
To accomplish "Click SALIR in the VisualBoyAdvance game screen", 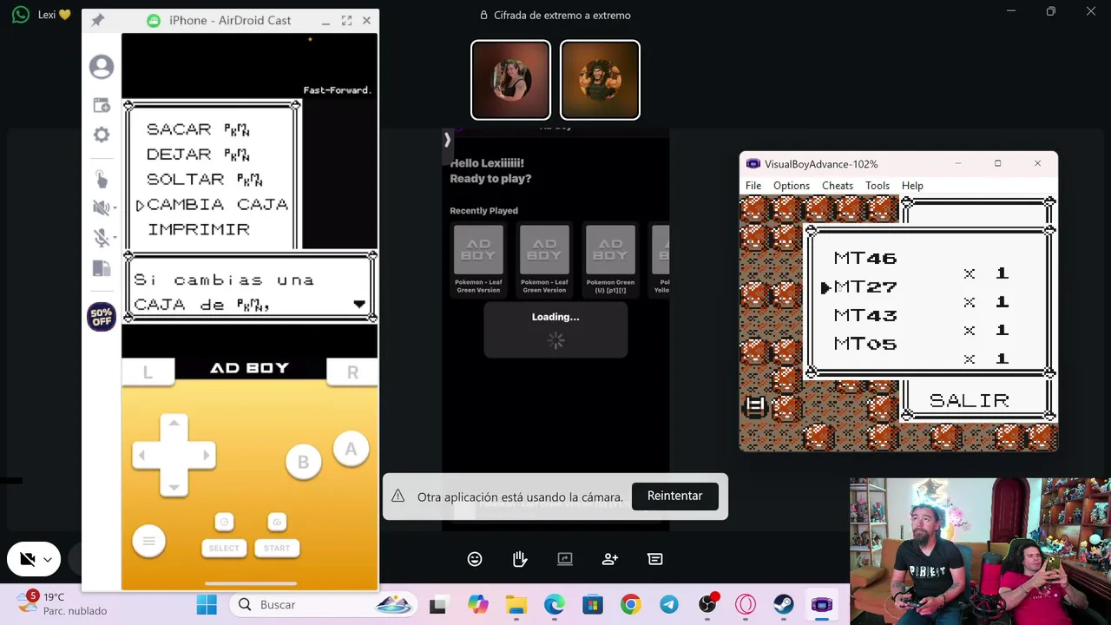I will click(x=970, y=400).
